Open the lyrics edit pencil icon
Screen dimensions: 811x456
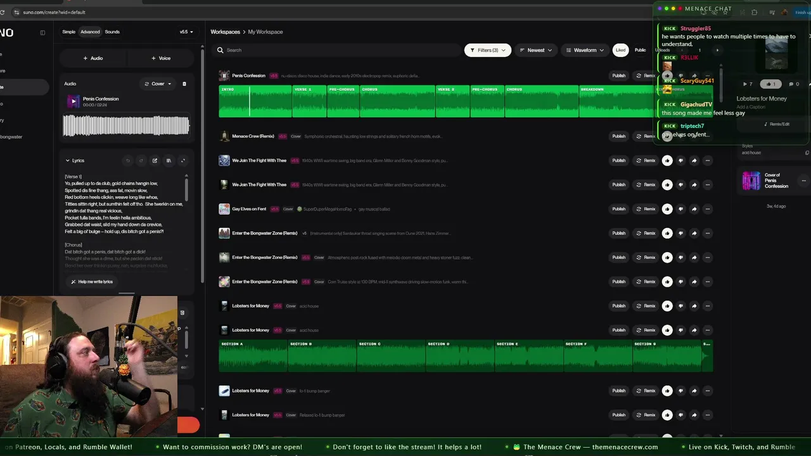click(155, 161)
